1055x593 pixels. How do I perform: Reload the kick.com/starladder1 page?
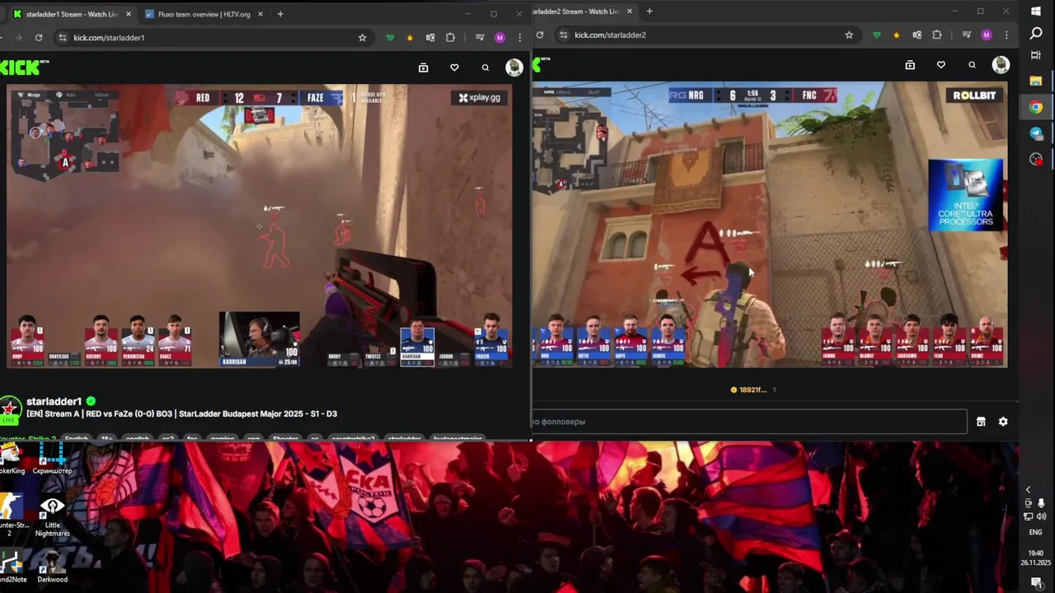38,37
